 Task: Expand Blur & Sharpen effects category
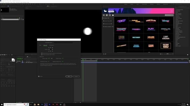coord(178,14)
